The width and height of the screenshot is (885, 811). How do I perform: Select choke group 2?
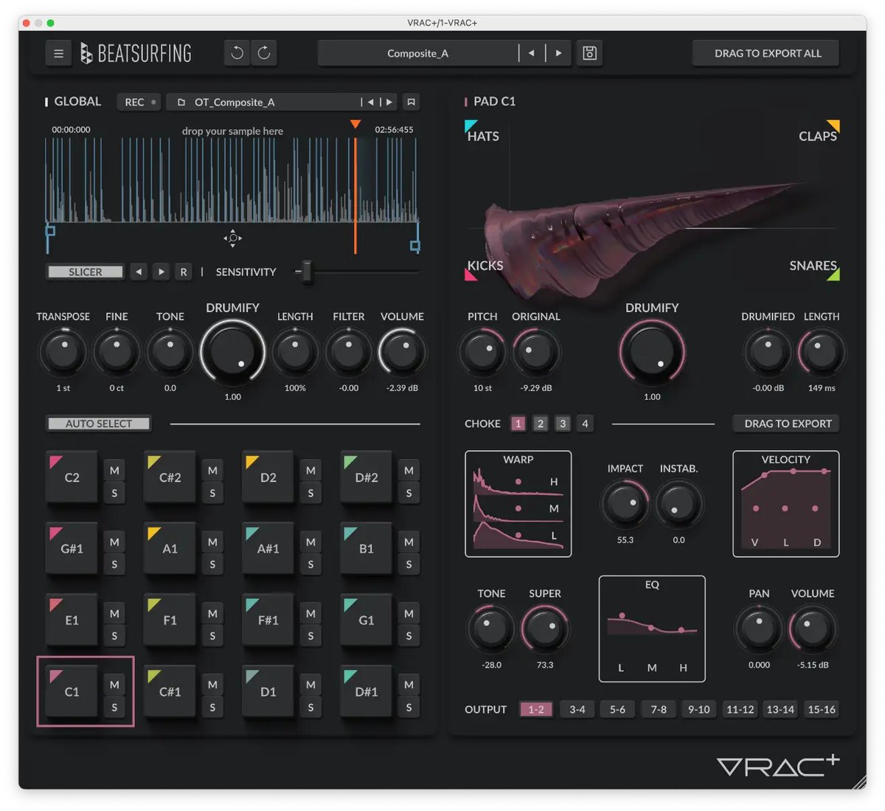pyautogui.click(x=541, y=424)
